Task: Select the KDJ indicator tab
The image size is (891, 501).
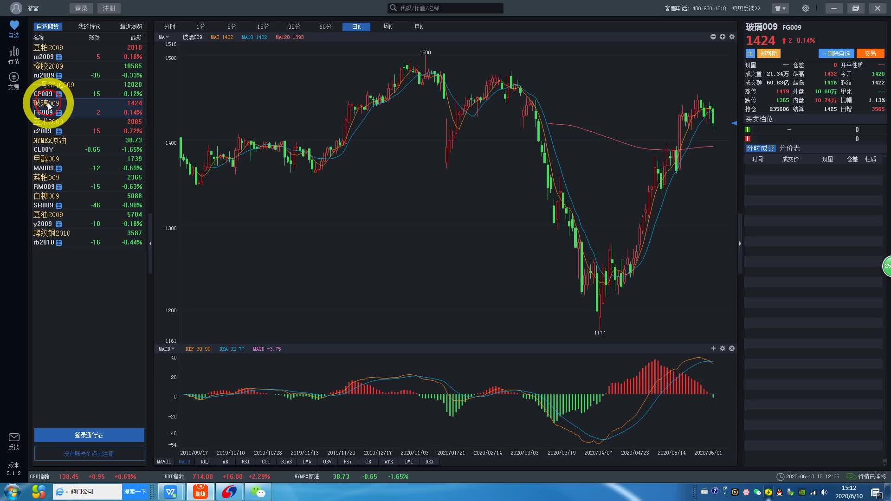Action: [x=205, y=462]
